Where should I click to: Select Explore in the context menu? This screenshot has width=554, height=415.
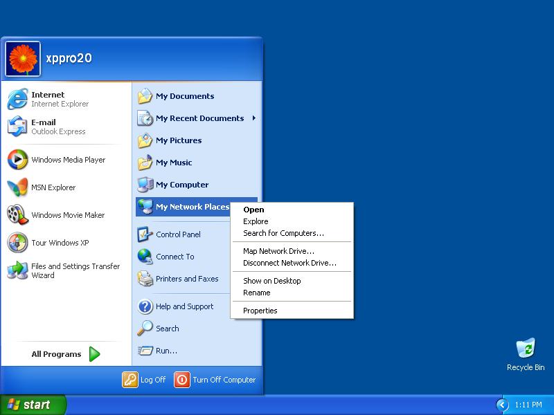(x=256, y=221)
